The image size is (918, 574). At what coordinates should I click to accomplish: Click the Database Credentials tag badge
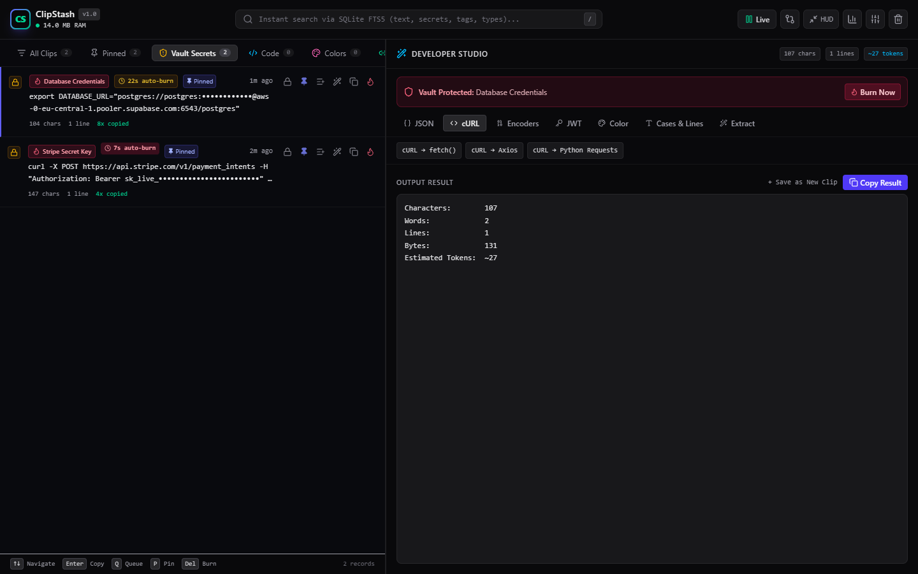click(x=69, y=81)
